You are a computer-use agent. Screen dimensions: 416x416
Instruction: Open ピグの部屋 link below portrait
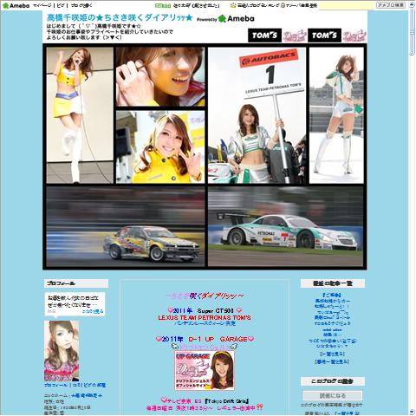pyautogui.click(x=94, y=385)
